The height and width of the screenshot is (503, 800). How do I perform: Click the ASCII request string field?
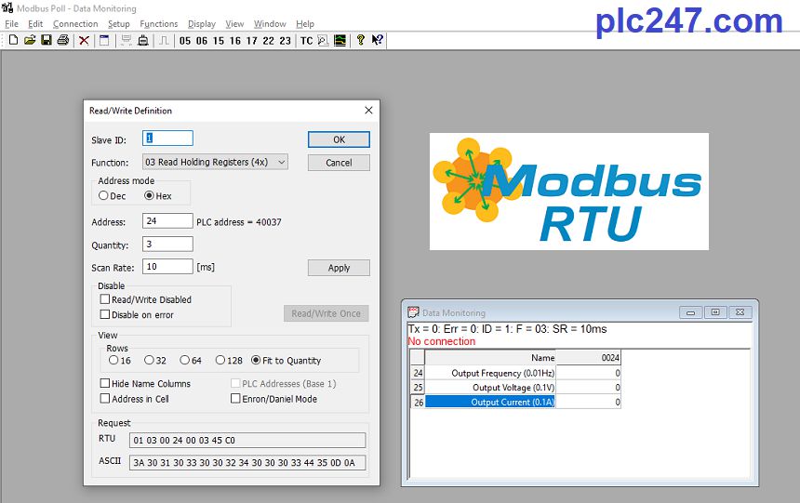tap(247, 463)
